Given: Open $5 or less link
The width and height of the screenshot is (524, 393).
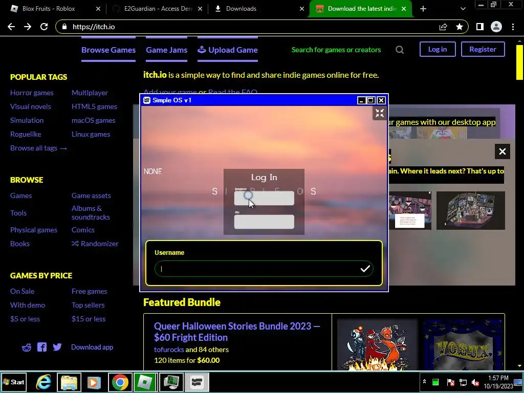Looking at the screenshot, I should point(25,319).
